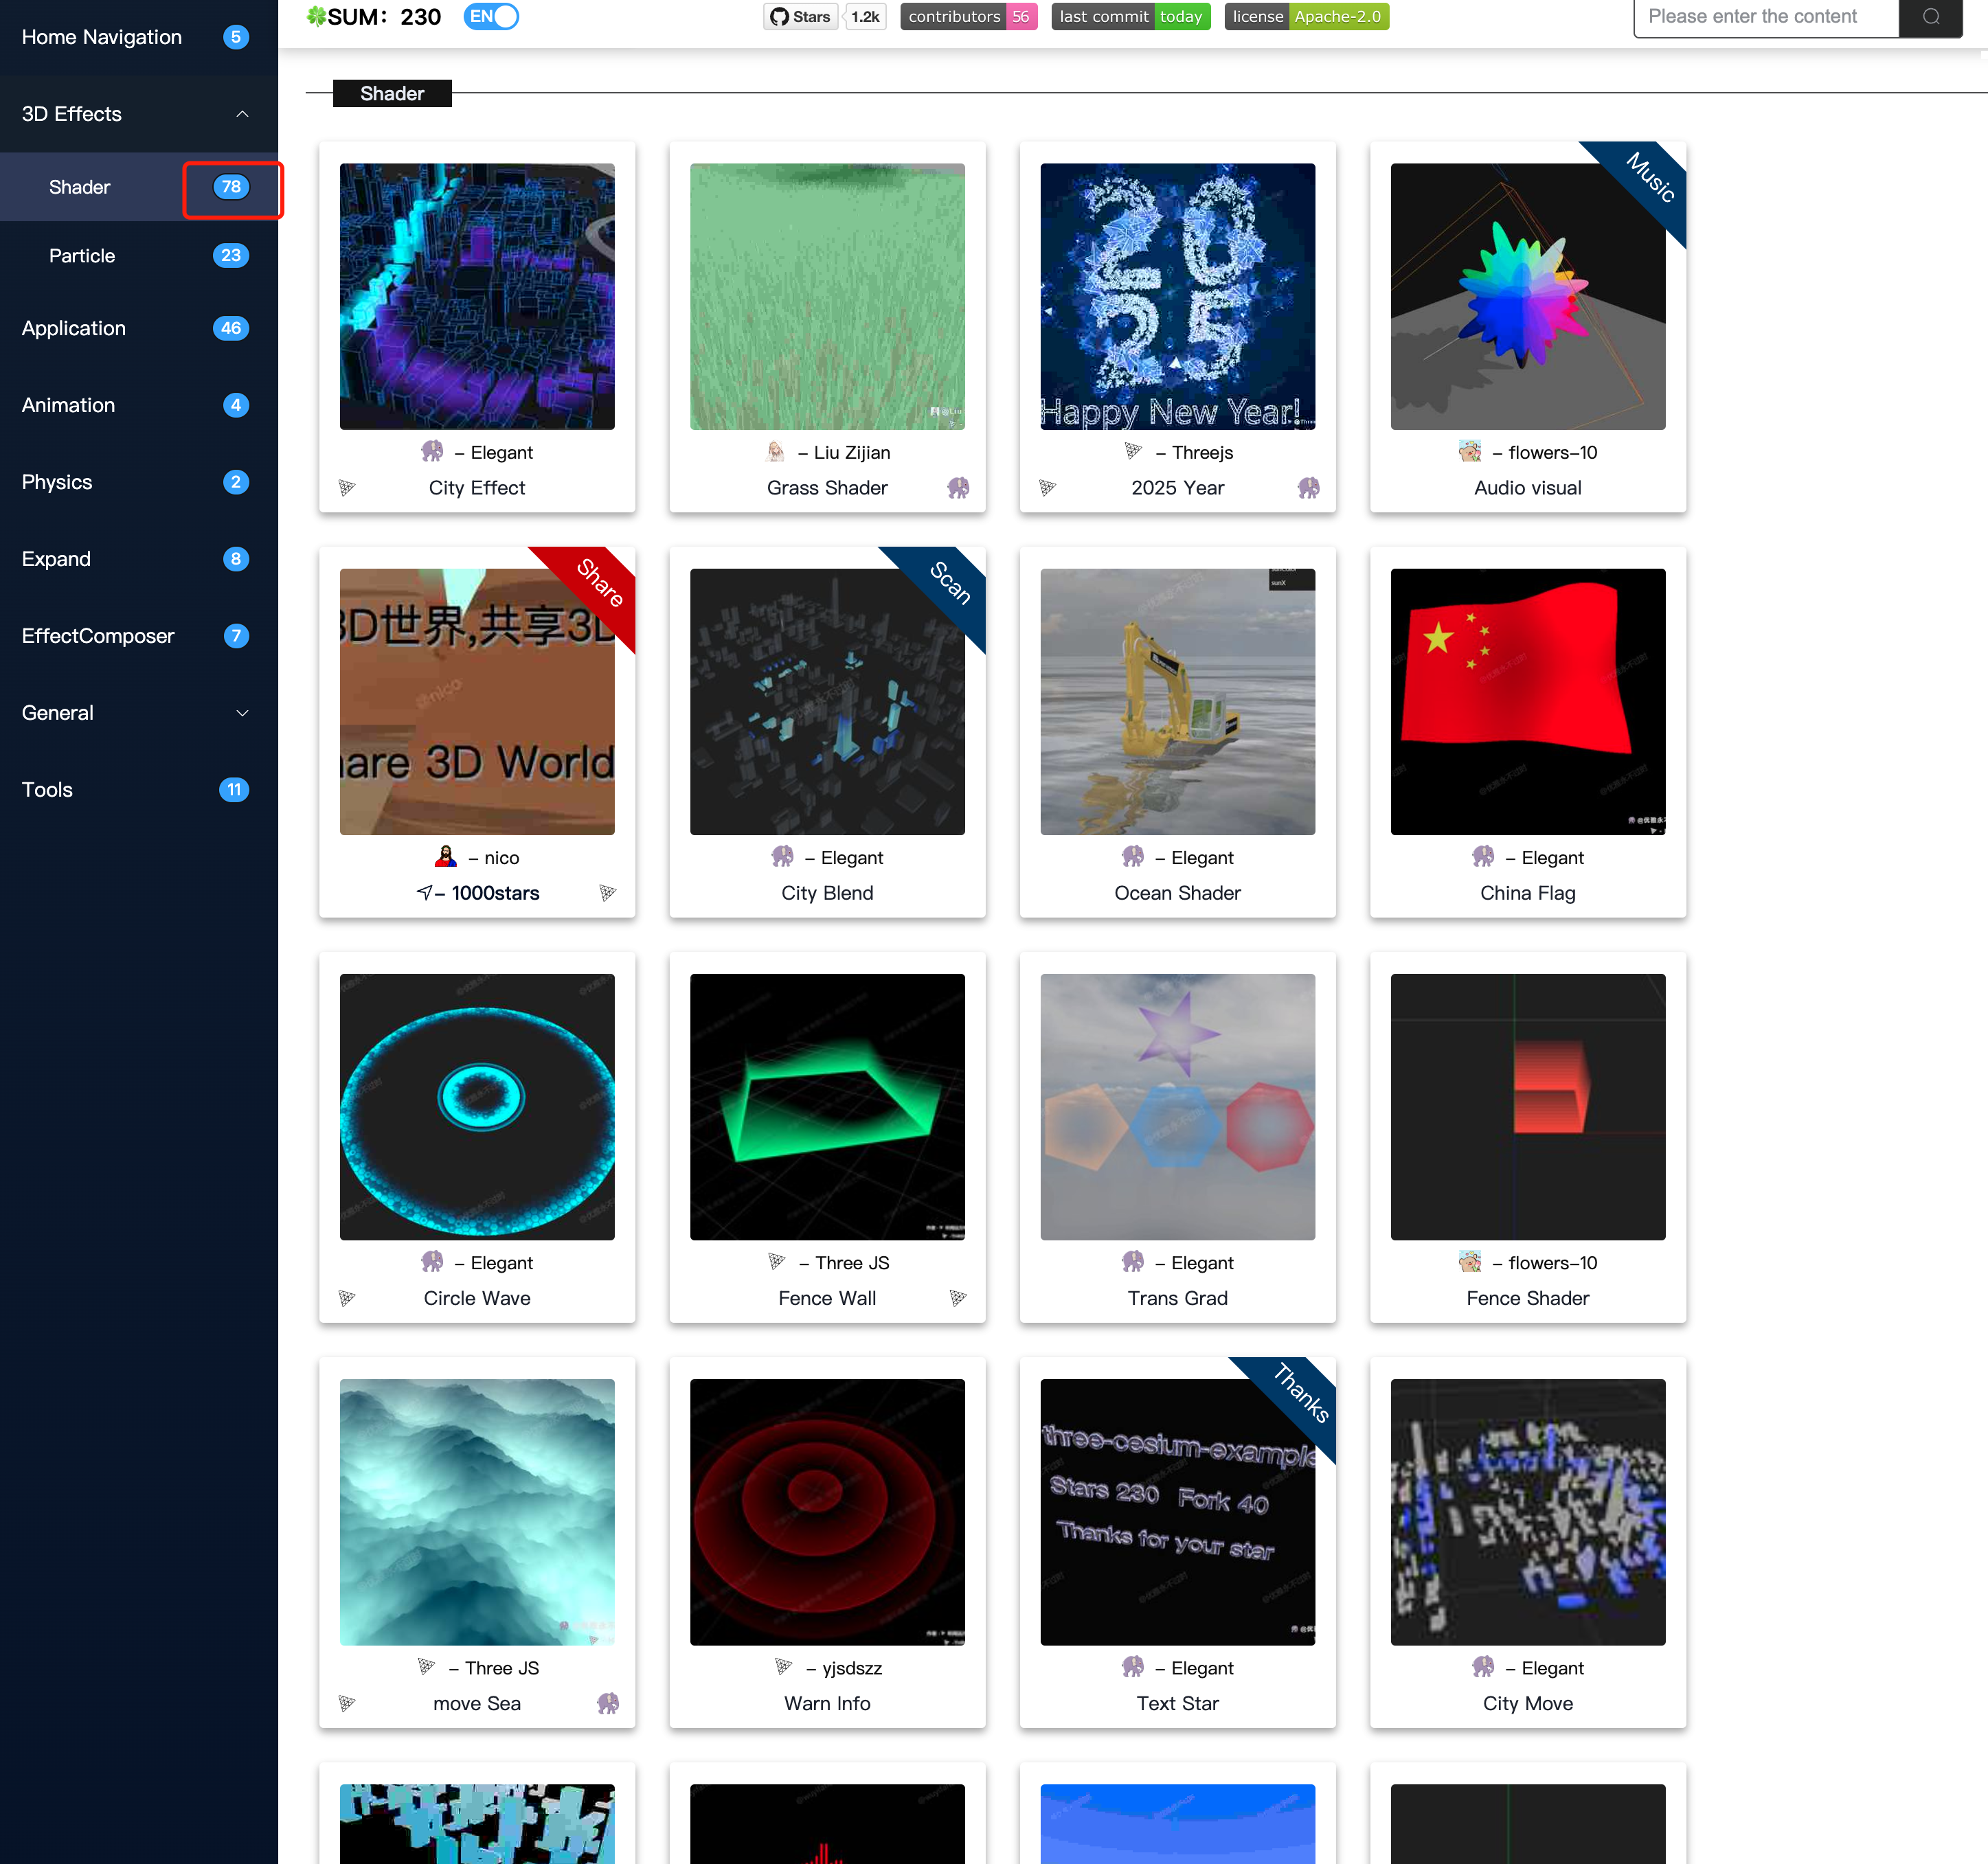
Task: Expand the General menu chevron
Action: [x=242, y=713]
